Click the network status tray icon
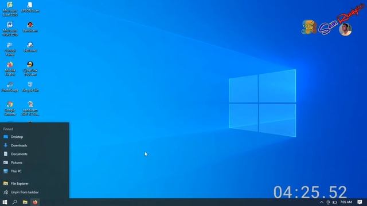367x206 pixels. click(x=328, y=202)
